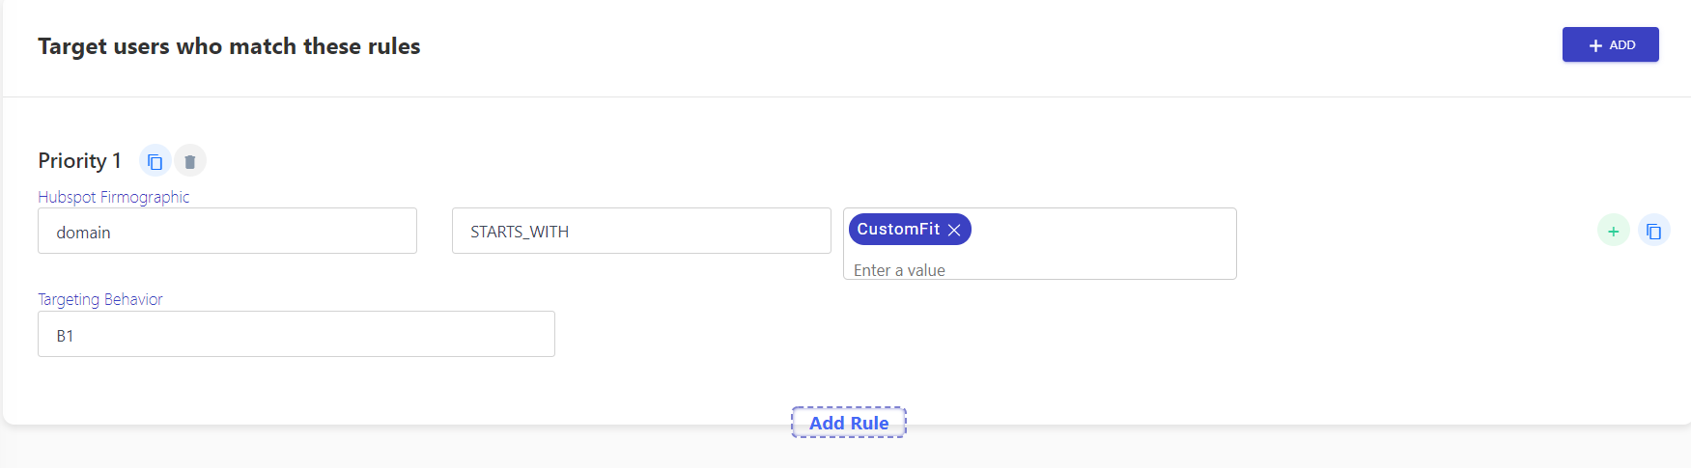Click the Priority 1 heading text
Image resolution: width=1691 pixels, height=468 pixels.
coord(79,160)
